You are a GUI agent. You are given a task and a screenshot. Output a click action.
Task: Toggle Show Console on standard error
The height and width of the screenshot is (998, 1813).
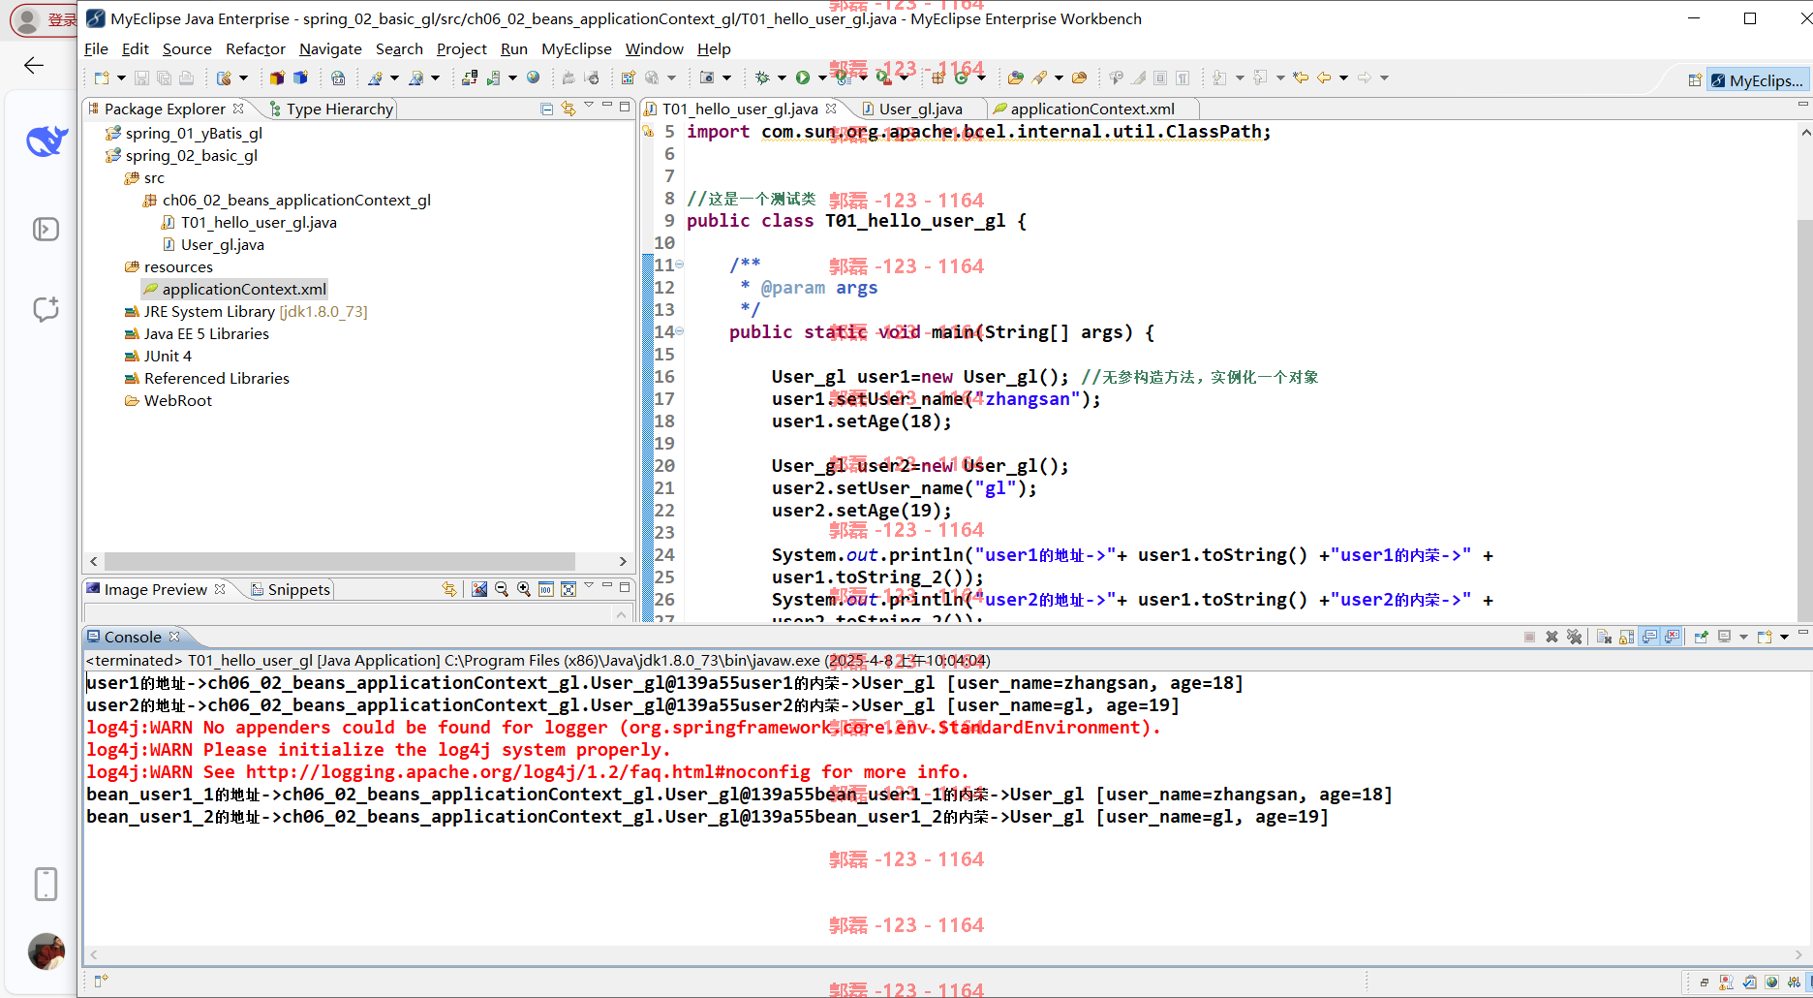[1672, 637]
